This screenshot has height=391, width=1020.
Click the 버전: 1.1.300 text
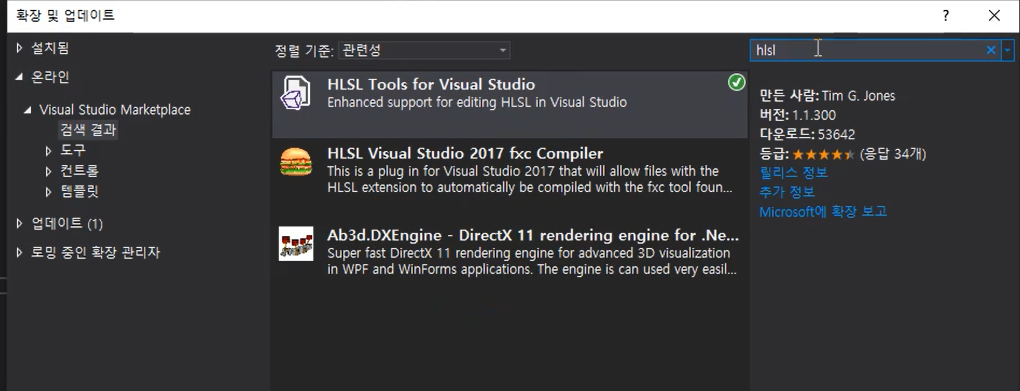[797, 115]
